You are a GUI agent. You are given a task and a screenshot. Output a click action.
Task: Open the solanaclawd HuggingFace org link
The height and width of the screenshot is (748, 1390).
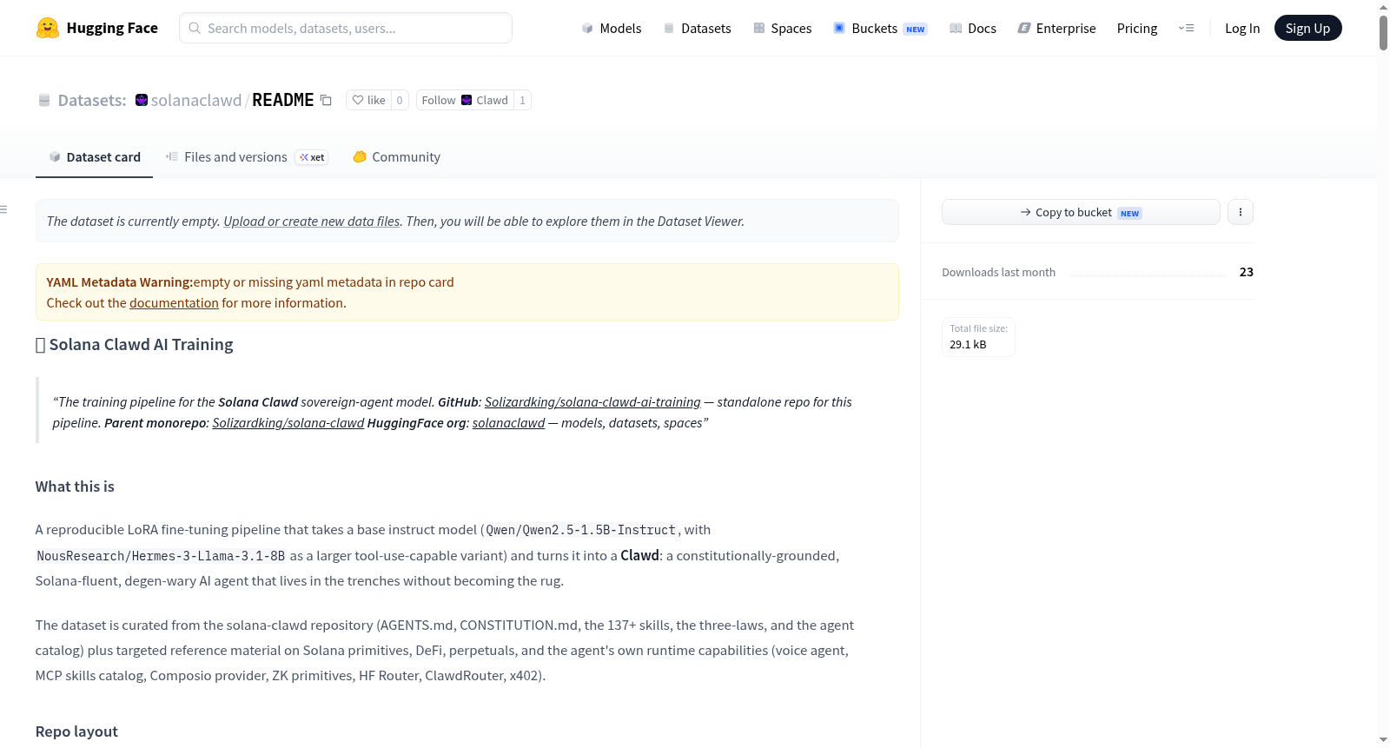tap(509, 423)
